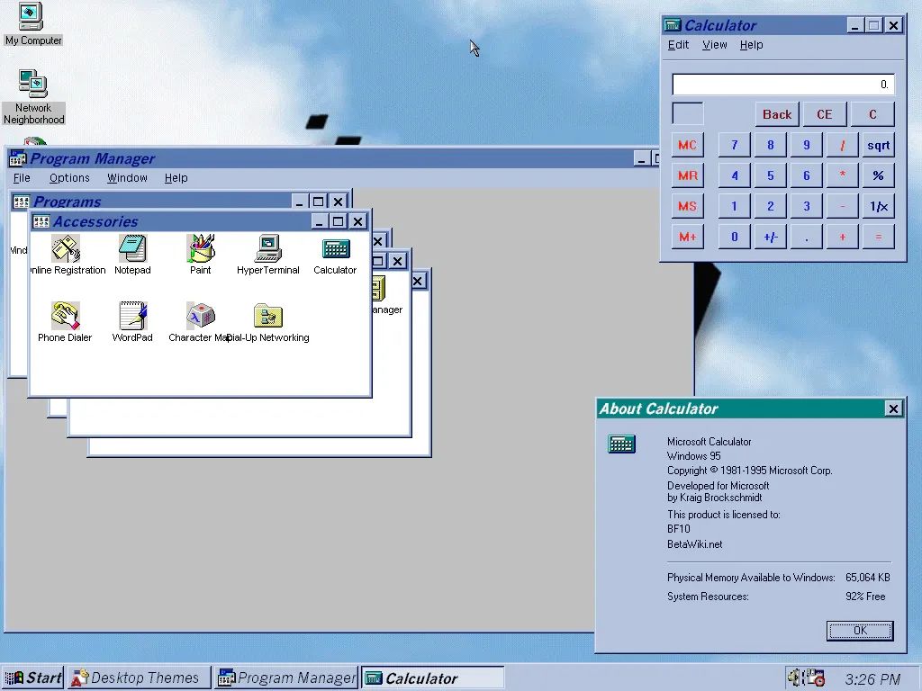Viewport: 922px width, 691px height.
Task: Select the Character Map icon
Action: [201, 316]
